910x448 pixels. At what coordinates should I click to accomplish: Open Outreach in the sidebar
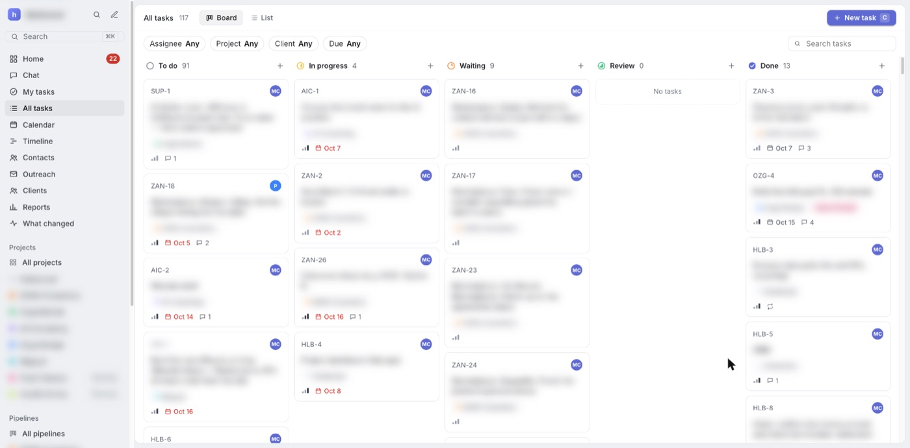pyautogui.click(x=64, y=174)
